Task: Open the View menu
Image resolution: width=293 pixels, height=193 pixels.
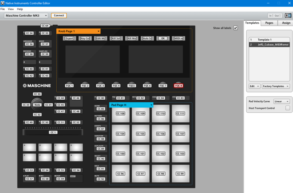Action: [x=11, y=9]
